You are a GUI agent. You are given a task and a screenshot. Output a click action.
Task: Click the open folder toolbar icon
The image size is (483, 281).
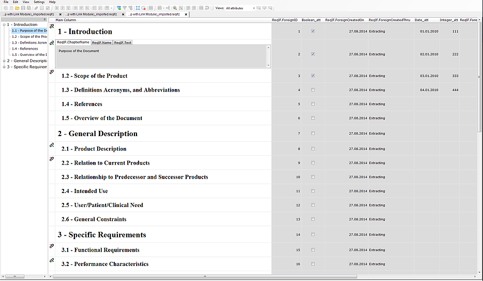[x=17, y=8]
